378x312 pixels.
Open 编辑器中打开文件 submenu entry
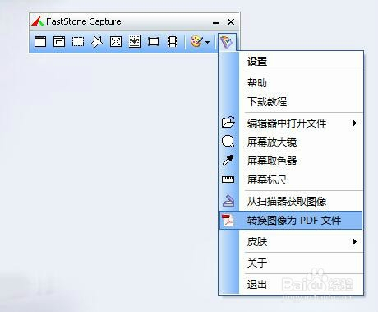click(x=291, y=123)
